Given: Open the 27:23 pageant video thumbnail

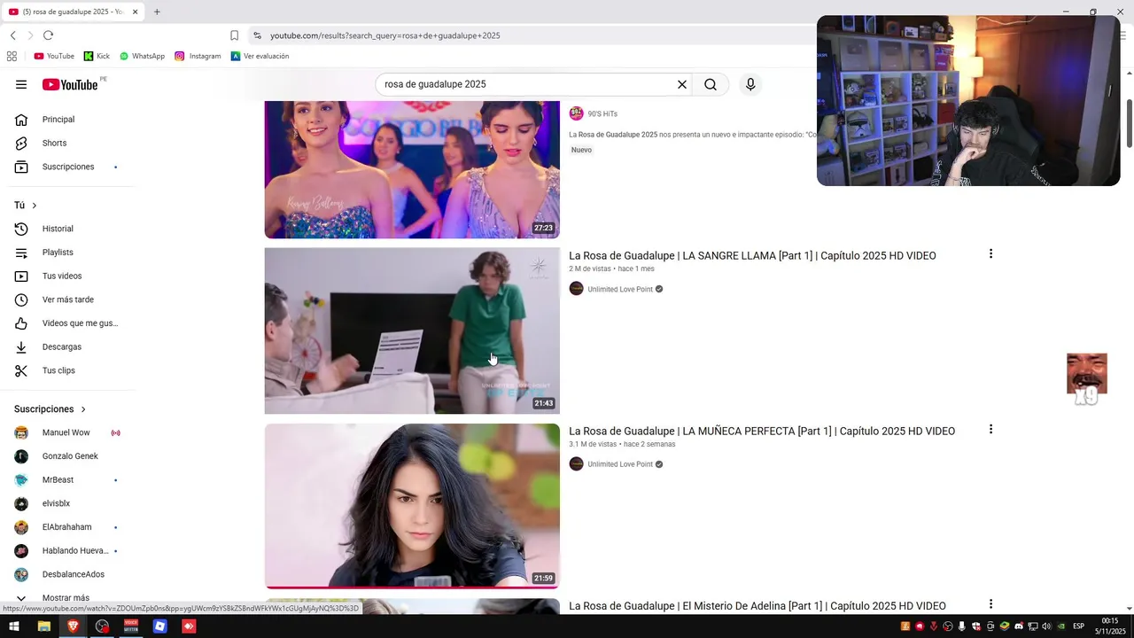Looking at the screenshot, I should pyautogui.click(x=412, y=169).
